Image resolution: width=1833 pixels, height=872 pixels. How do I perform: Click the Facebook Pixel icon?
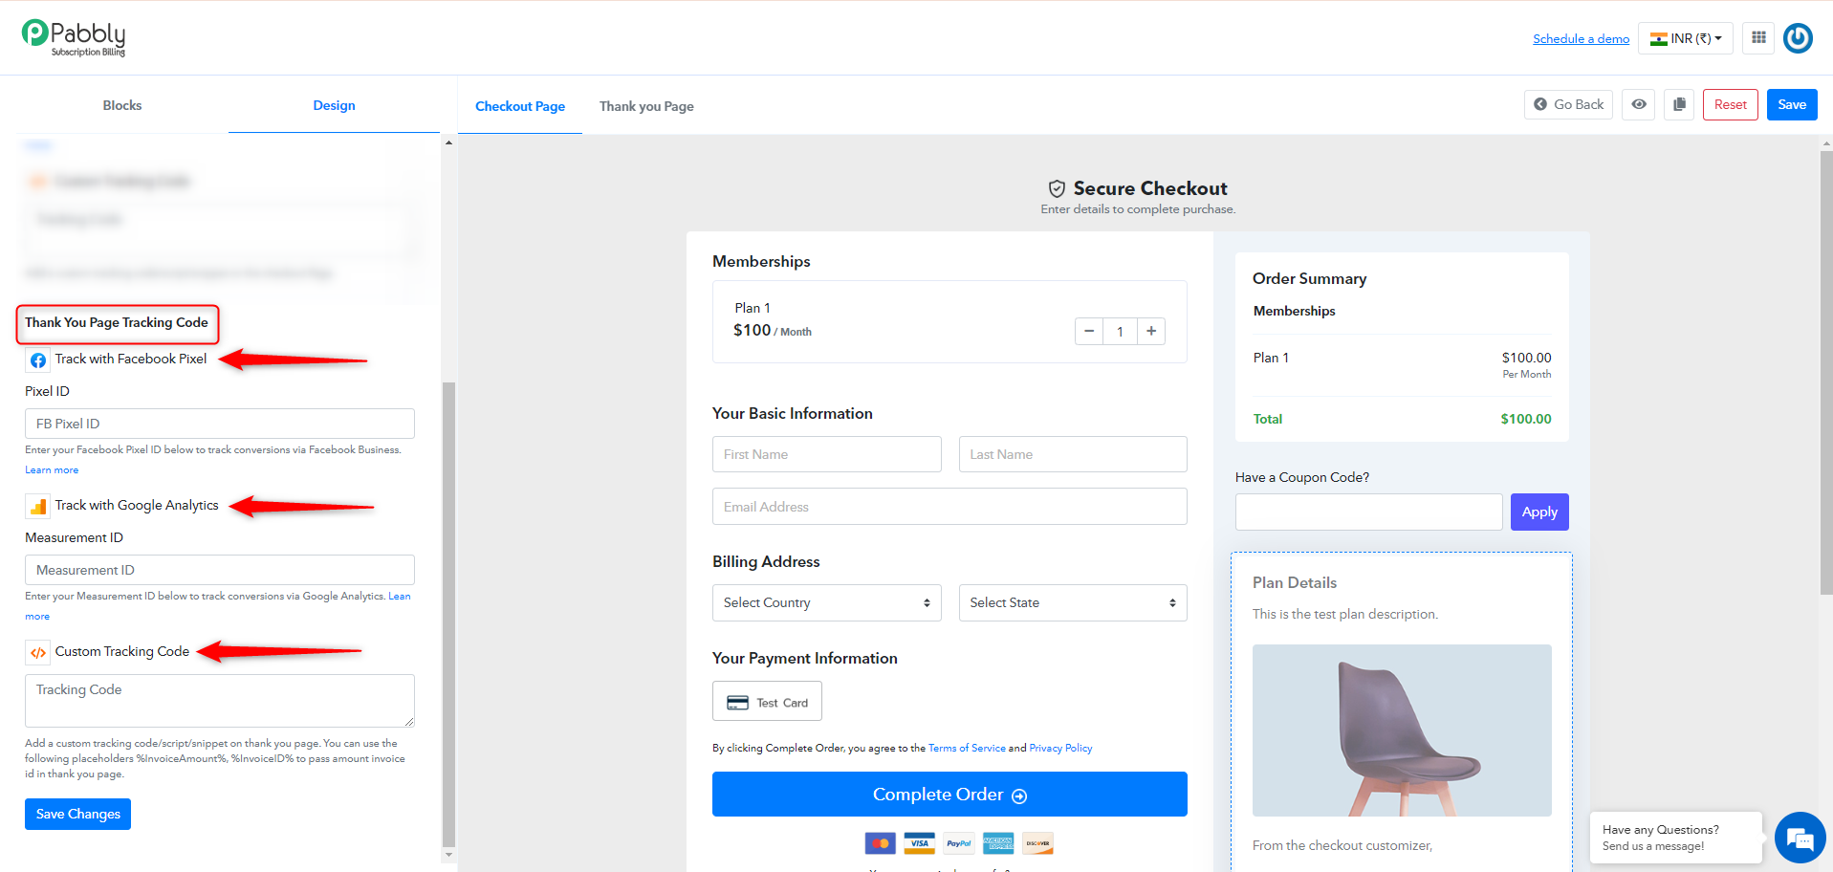37,360
